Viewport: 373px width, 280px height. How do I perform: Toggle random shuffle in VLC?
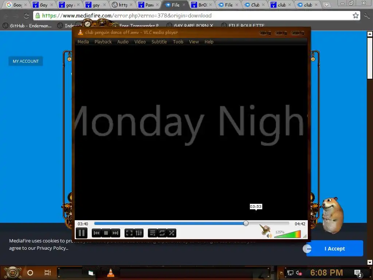172,233
